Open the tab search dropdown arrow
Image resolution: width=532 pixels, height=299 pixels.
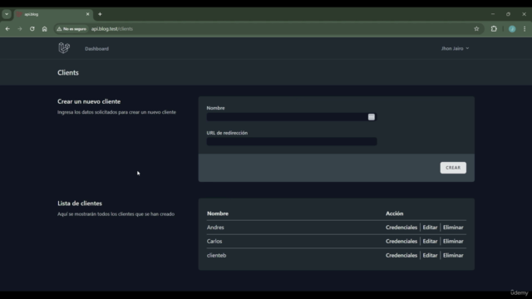pos(7,14)
